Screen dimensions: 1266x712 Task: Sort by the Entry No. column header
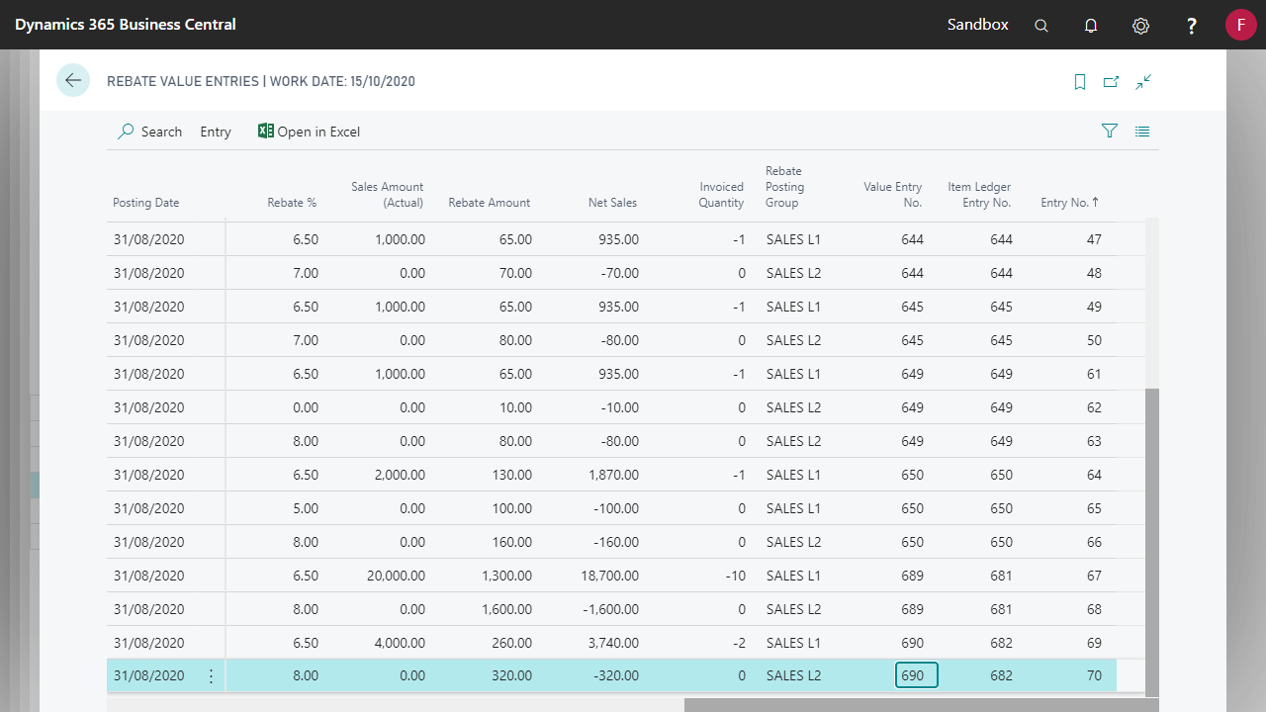click(x=1069, y=203)
